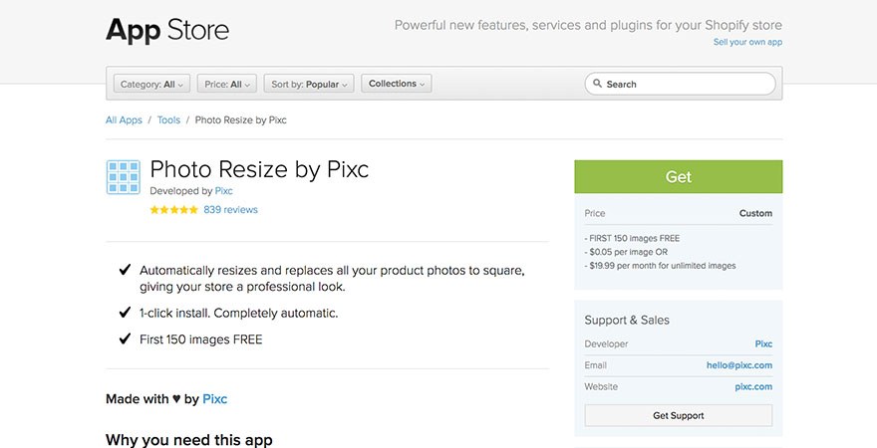Click the hello@pixc.com email link
877x448 pixels.
(x=739, y=365)
